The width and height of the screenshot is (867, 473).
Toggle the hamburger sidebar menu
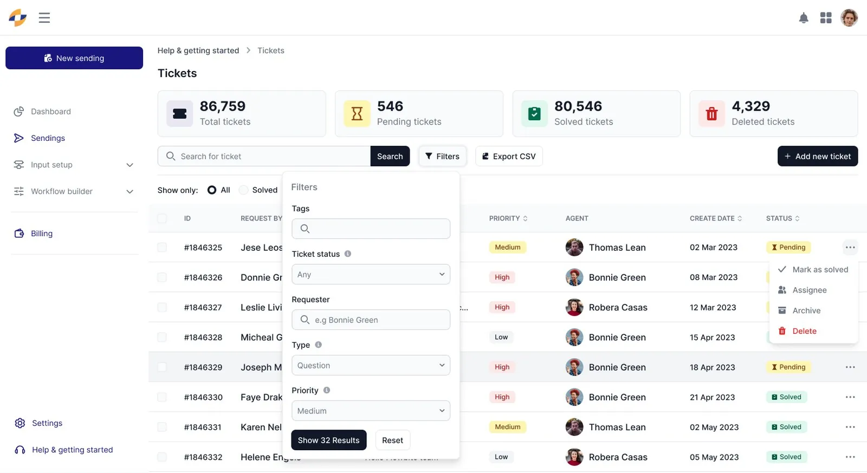click(44, 18)
